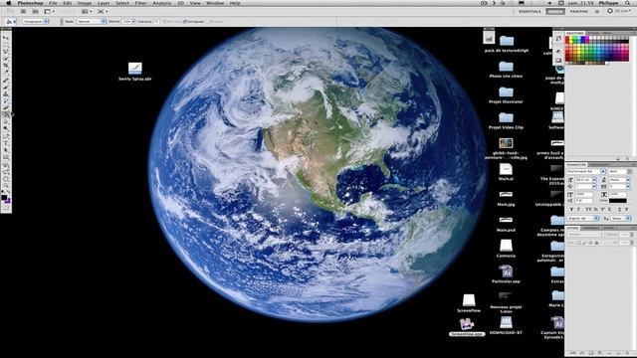
Task: Open the Arrange Documents dropdown
Action: point(87,11)
